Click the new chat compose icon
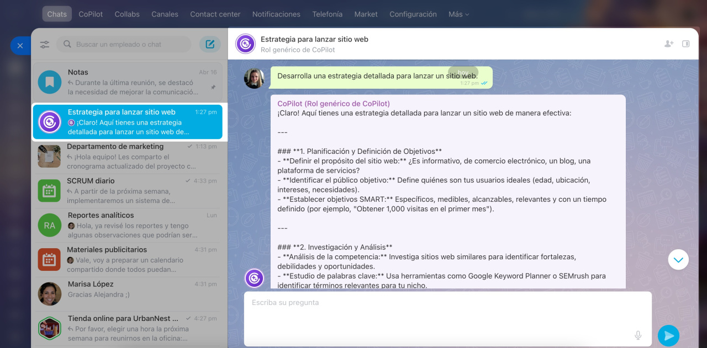 pyautogui.click(x=210, y=44)
